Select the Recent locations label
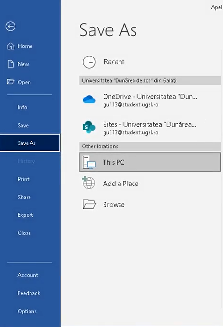The height and width of the screenshot is (327, 223). click(114, 62)
